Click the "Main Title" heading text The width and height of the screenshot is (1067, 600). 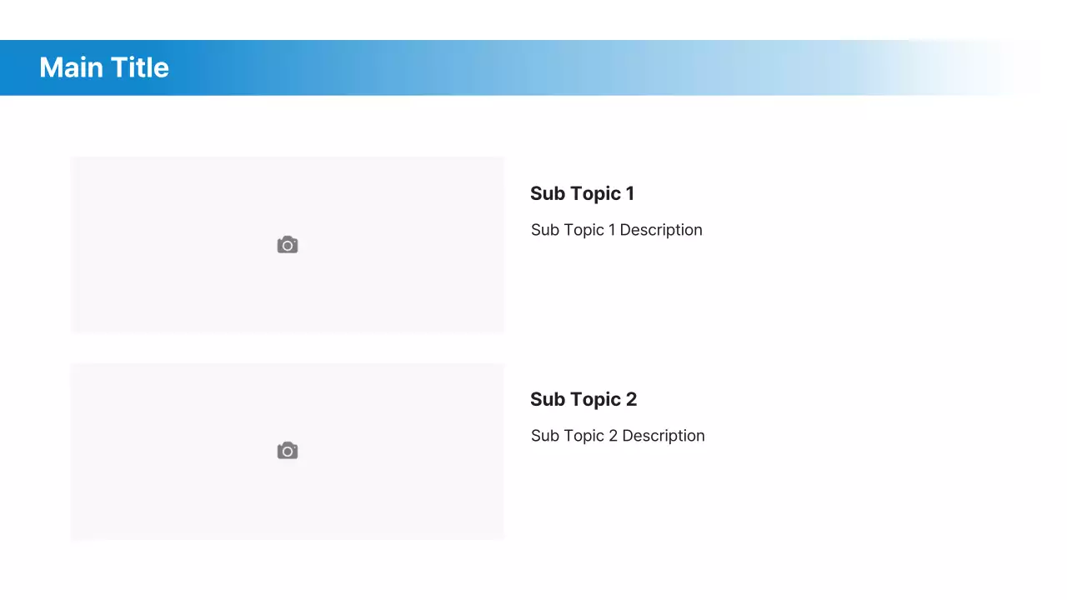pyautogui.click(x=103, y=67)
